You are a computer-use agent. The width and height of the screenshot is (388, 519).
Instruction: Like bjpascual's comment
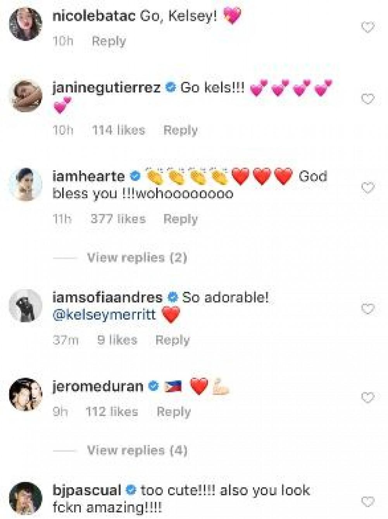[x=367, y=502]
